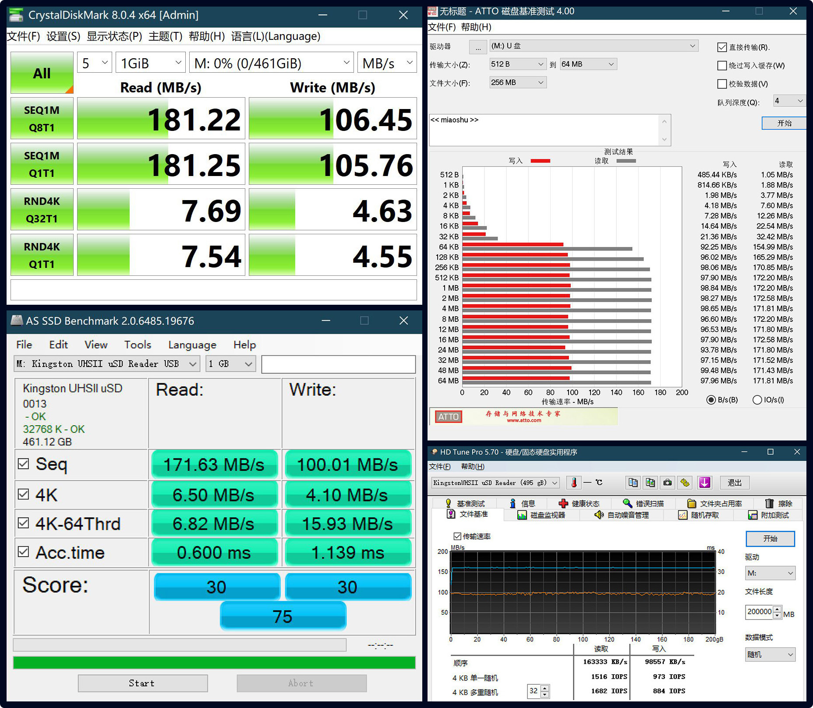Click the 开始 button in HD Tune
This screenshot has width=813, height=708.
point(770,539)
